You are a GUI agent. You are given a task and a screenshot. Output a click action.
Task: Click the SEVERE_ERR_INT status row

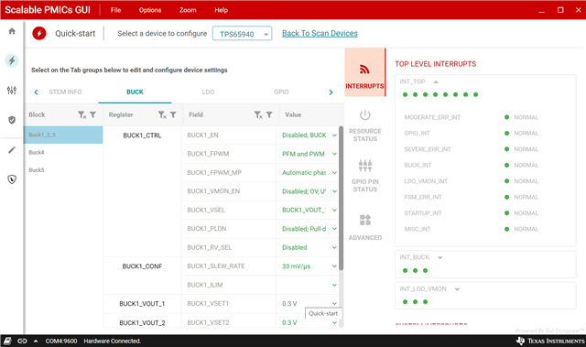[472, 149]
